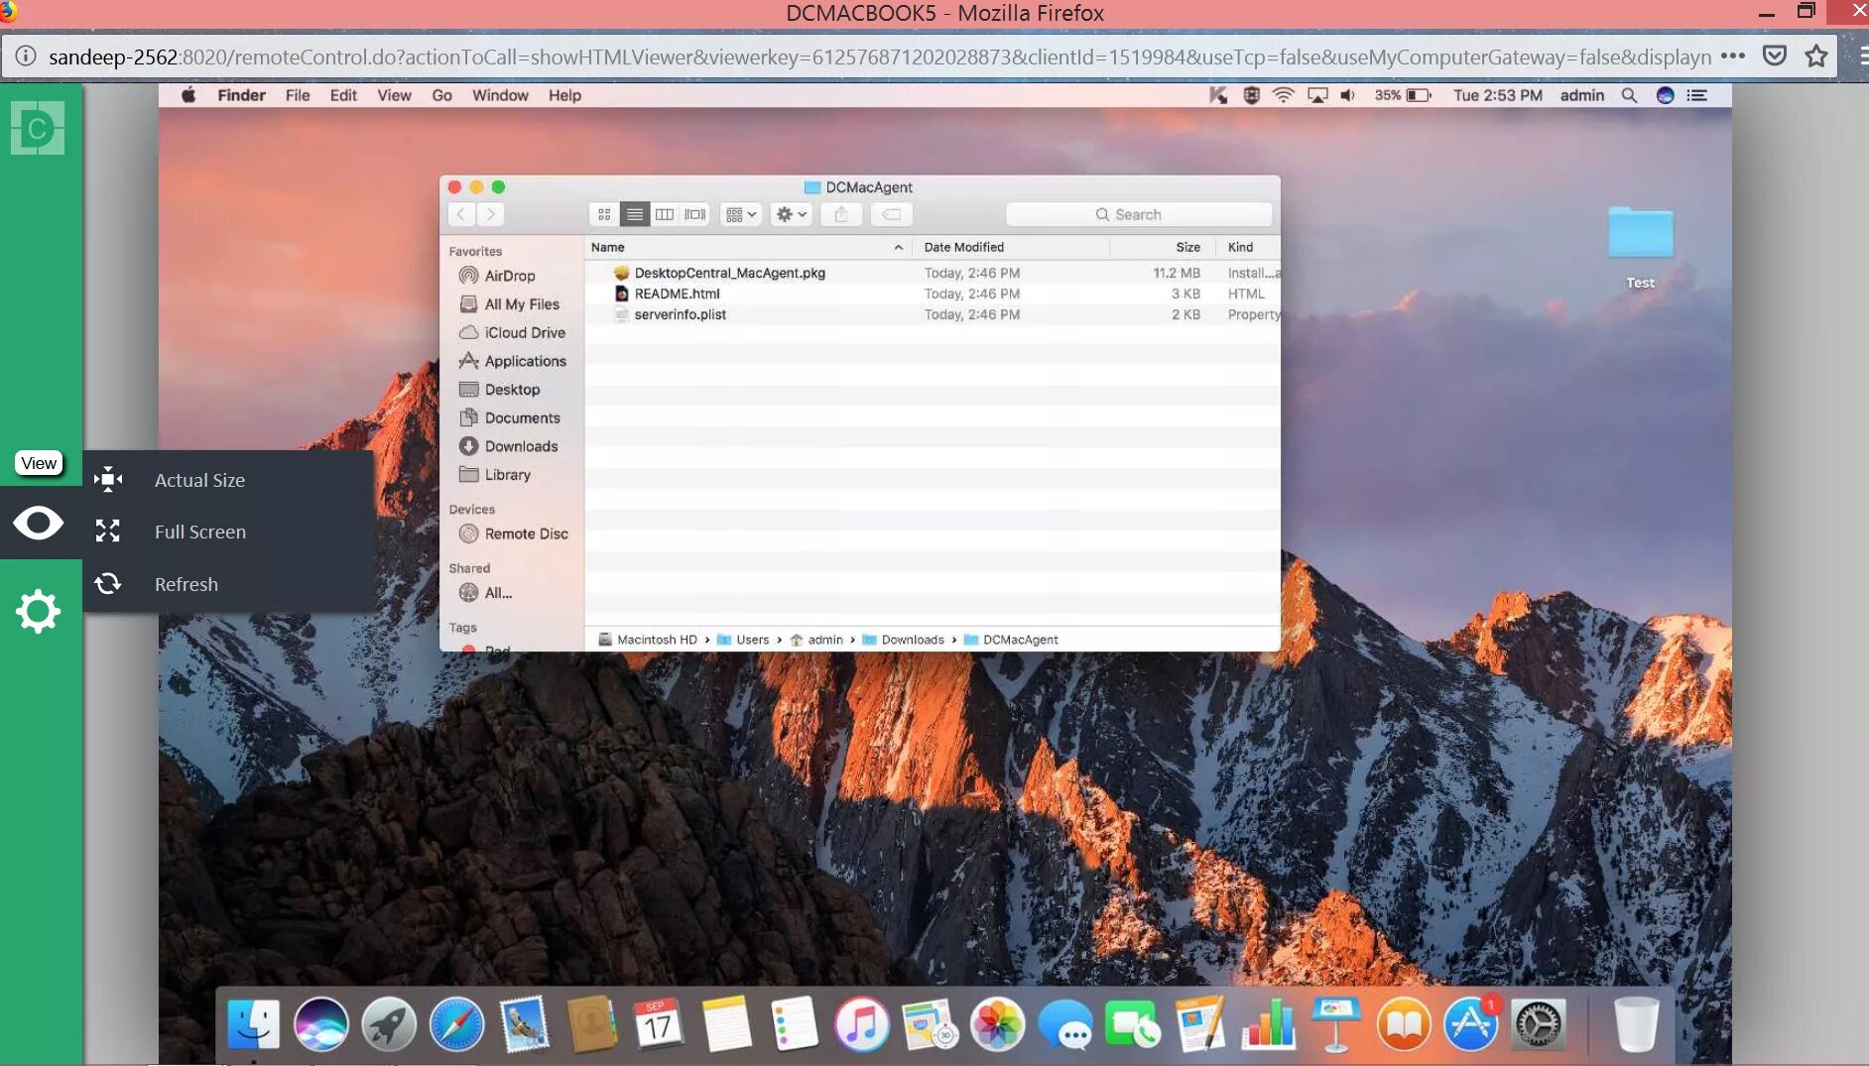Open Notification Center list icon
The image size is (1869, 1066).
tap(1697, 95)
